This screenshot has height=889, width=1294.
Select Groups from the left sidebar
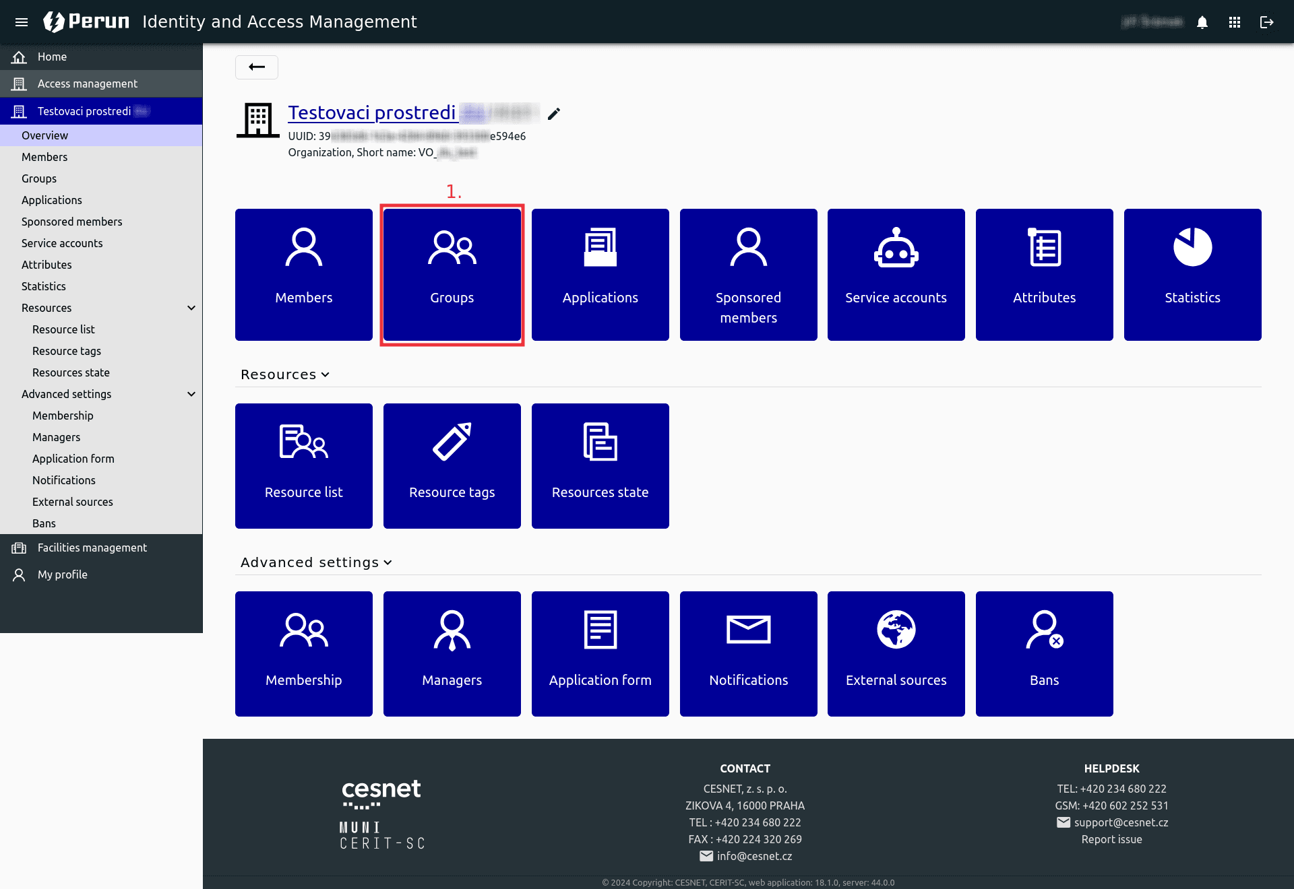click(39, 178)
